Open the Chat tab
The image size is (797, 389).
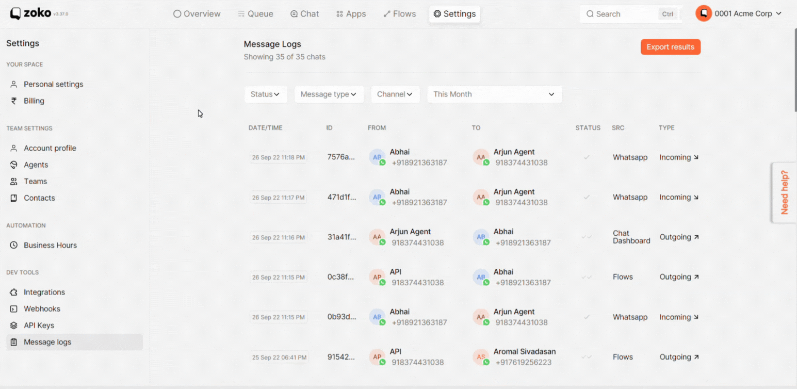[304, 14]
